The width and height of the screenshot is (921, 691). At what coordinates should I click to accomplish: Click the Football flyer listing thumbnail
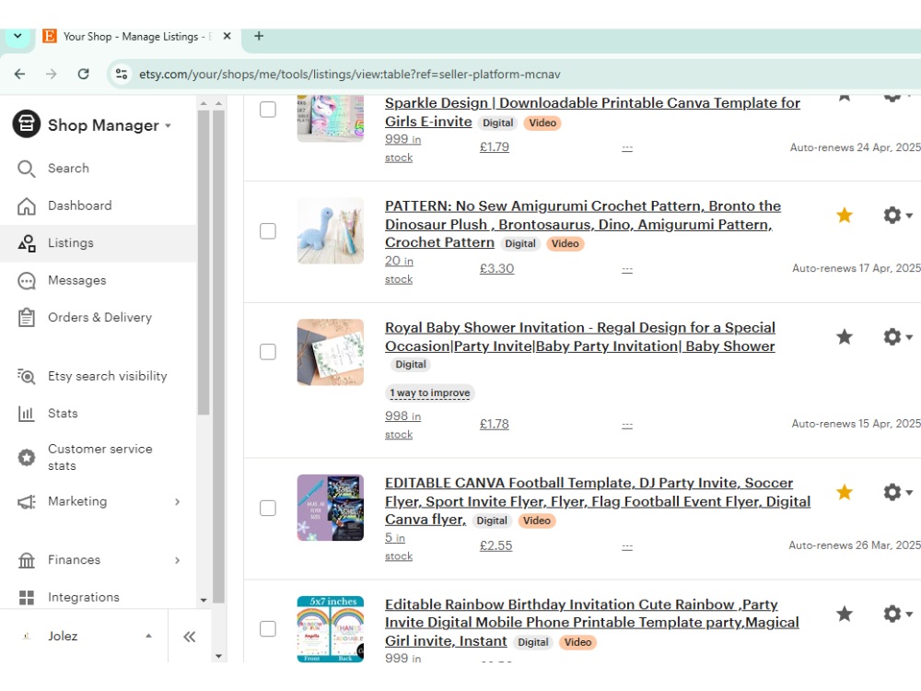(330, 508)
